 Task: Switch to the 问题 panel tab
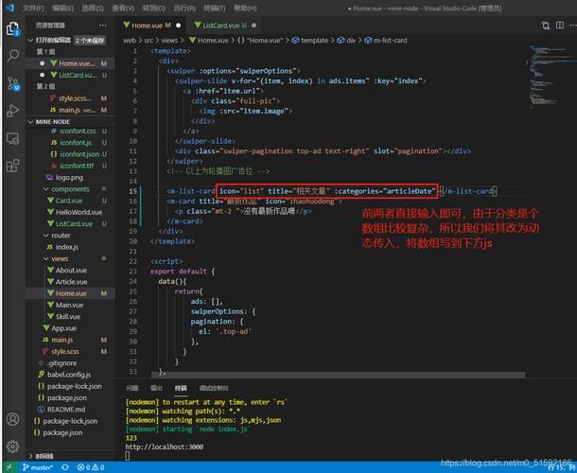point(131,388)
